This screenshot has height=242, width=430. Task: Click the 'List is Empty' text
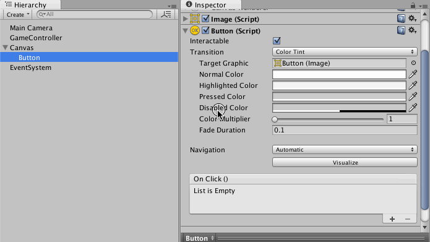[214, 191]
